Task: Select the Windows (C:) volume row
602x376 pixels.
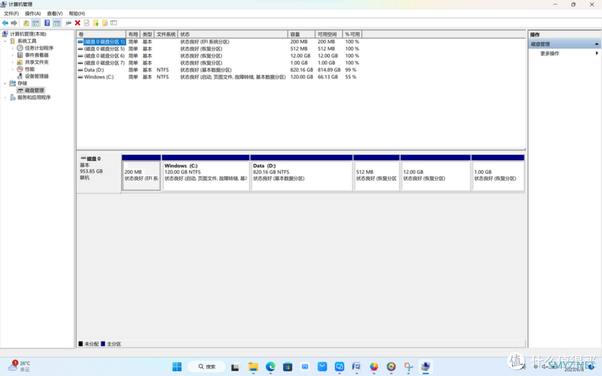Action: [x=219, y=77]
